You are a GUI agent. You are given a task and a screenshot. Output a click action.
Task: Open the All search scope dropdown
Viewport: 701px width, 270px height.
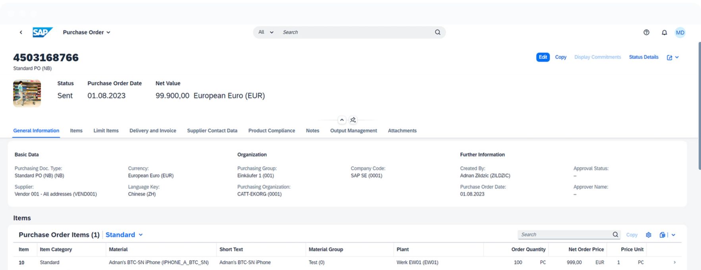tap(266, 32)
